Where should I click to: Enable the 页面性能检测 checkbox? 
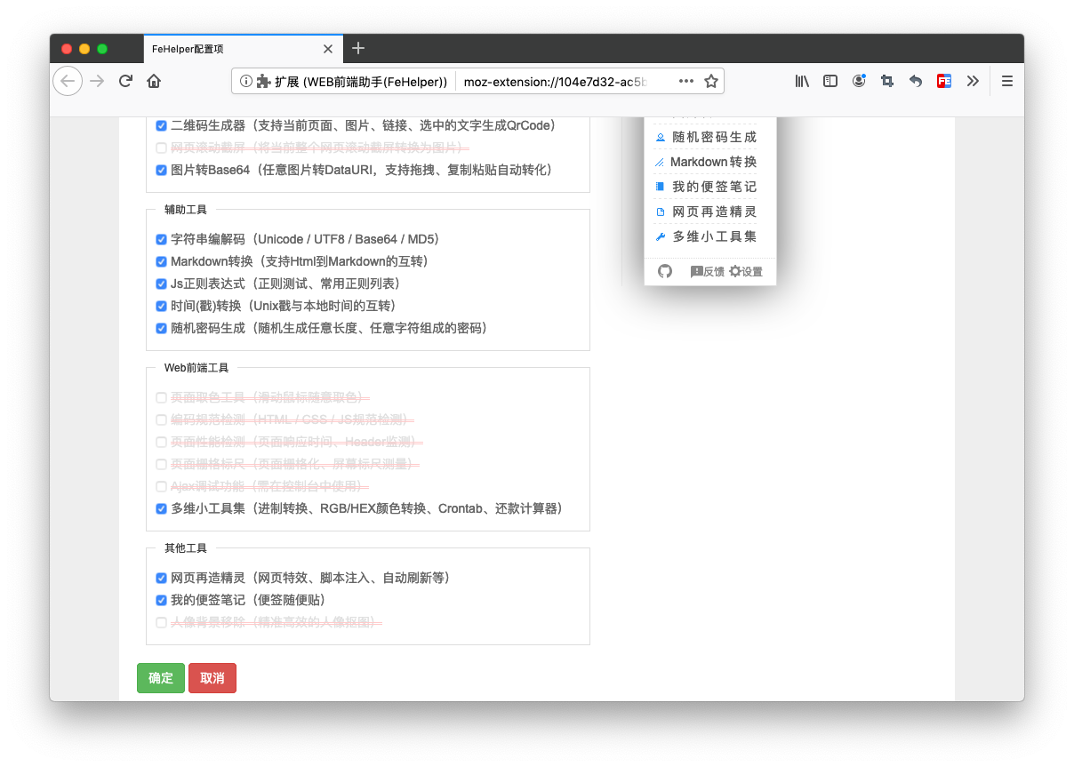(x=161, y=442)
